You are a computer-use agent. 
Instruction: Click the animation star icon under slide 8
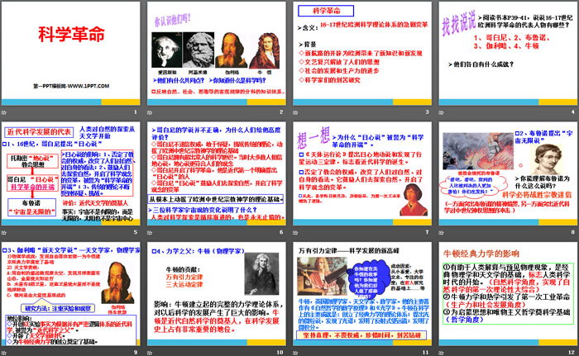coord(441,232)
